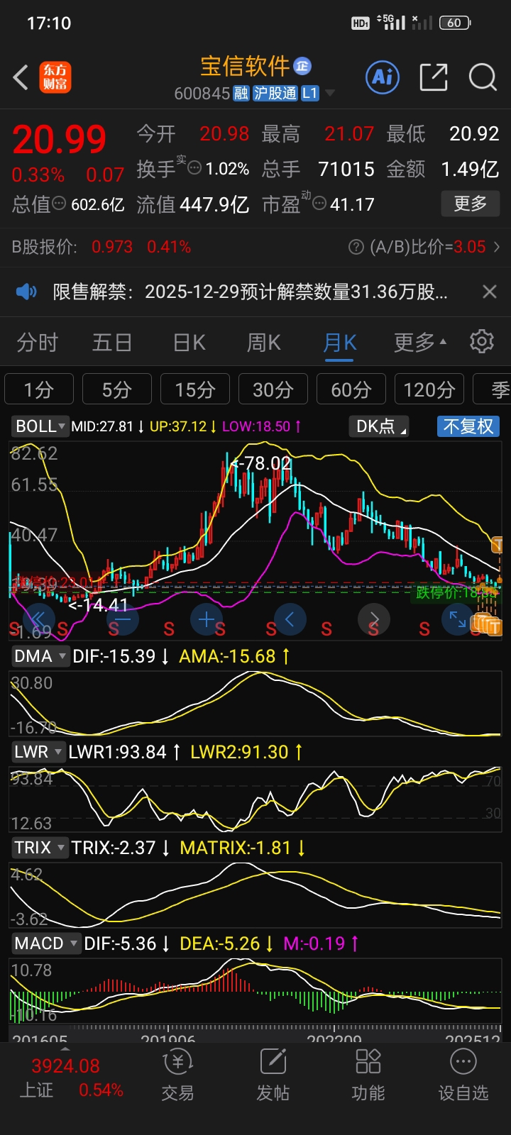Tap the B股报价 0.973 row
Image resolution: width=511 pixels, height=1135 pixels.
[255, 247]
